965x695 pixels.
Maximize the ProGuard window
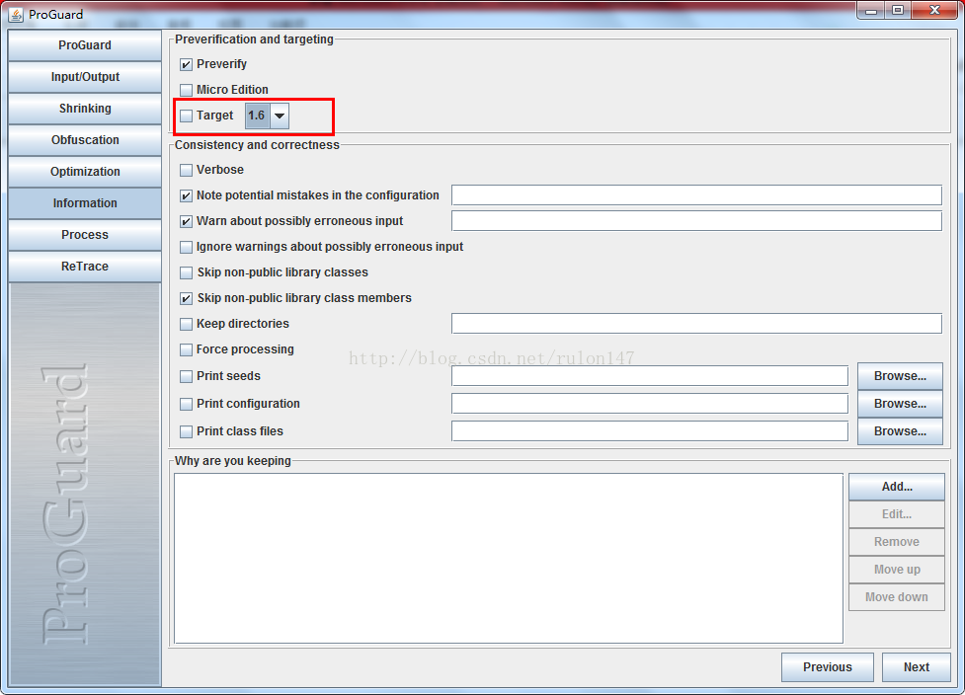[x=898, y=11]
